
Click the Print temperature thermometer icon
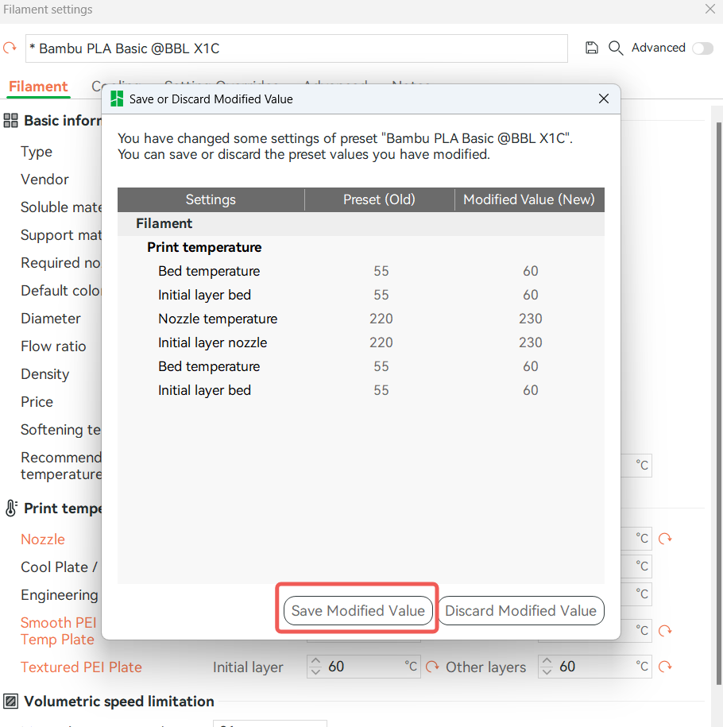pos(10,509)
